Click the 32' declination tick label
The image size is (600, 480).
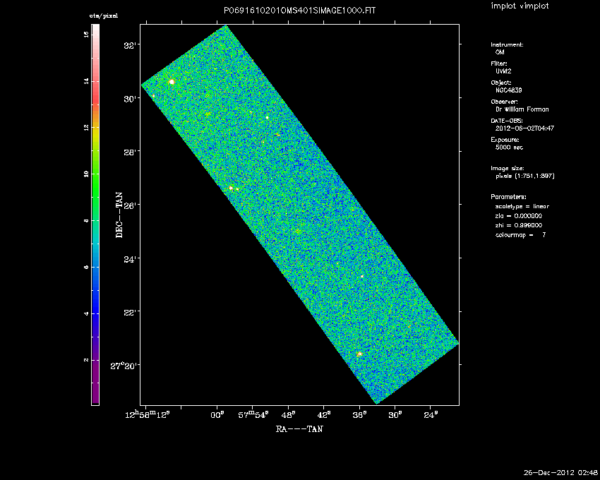tap(130, 46)
